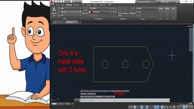Viewport: 194px width, 109px height.
Task: Open the Collaborate ribbon tab
Action: pos(102,5)
